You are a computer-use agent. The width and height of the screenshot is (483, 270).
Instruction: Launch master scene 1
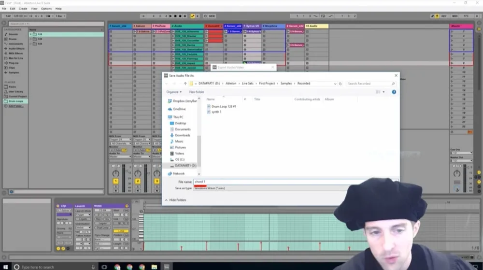pos(452,31)
